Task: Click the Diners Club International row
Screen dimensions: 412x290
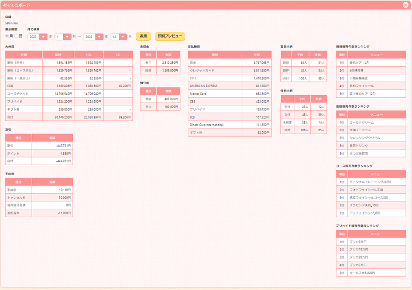Action: pos(230,125)
